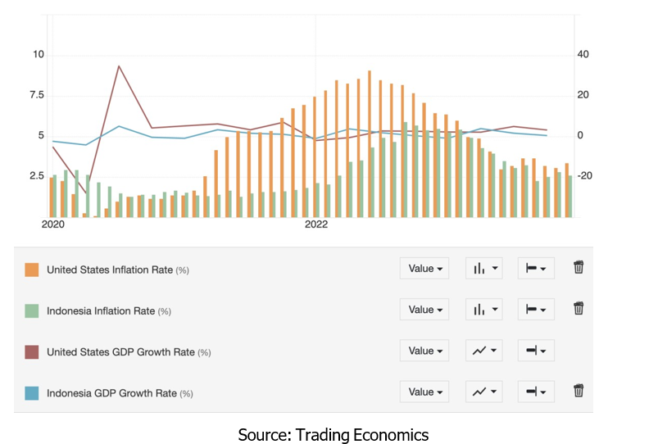Expand Value dropdown for United States GDP Growth
Image resolution: width=649 pixels, height=444 pixels.
[424, 351]
